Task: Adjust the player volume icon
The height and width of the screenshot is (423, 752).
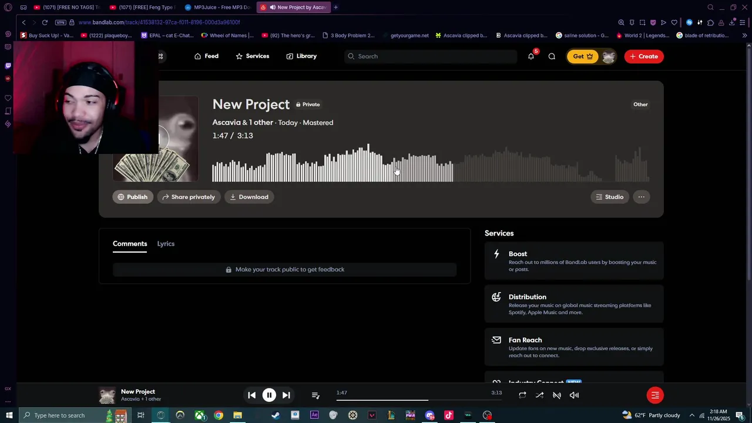Action: click(574, 395)
